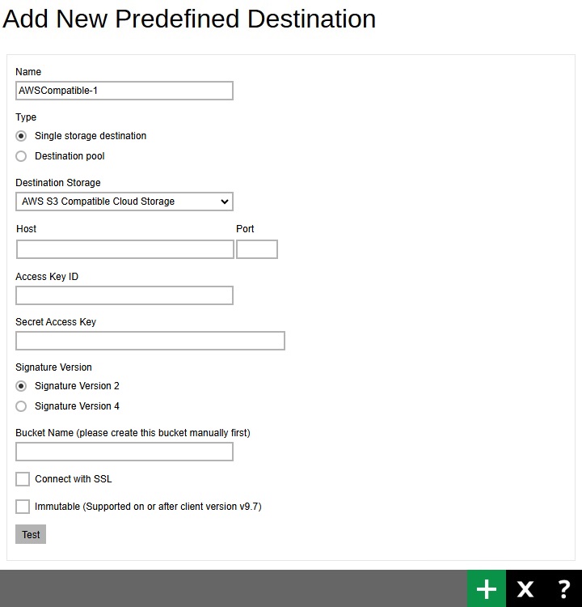
Task: Enable Connect with SSL checkbox
Action: coord(23,479)
